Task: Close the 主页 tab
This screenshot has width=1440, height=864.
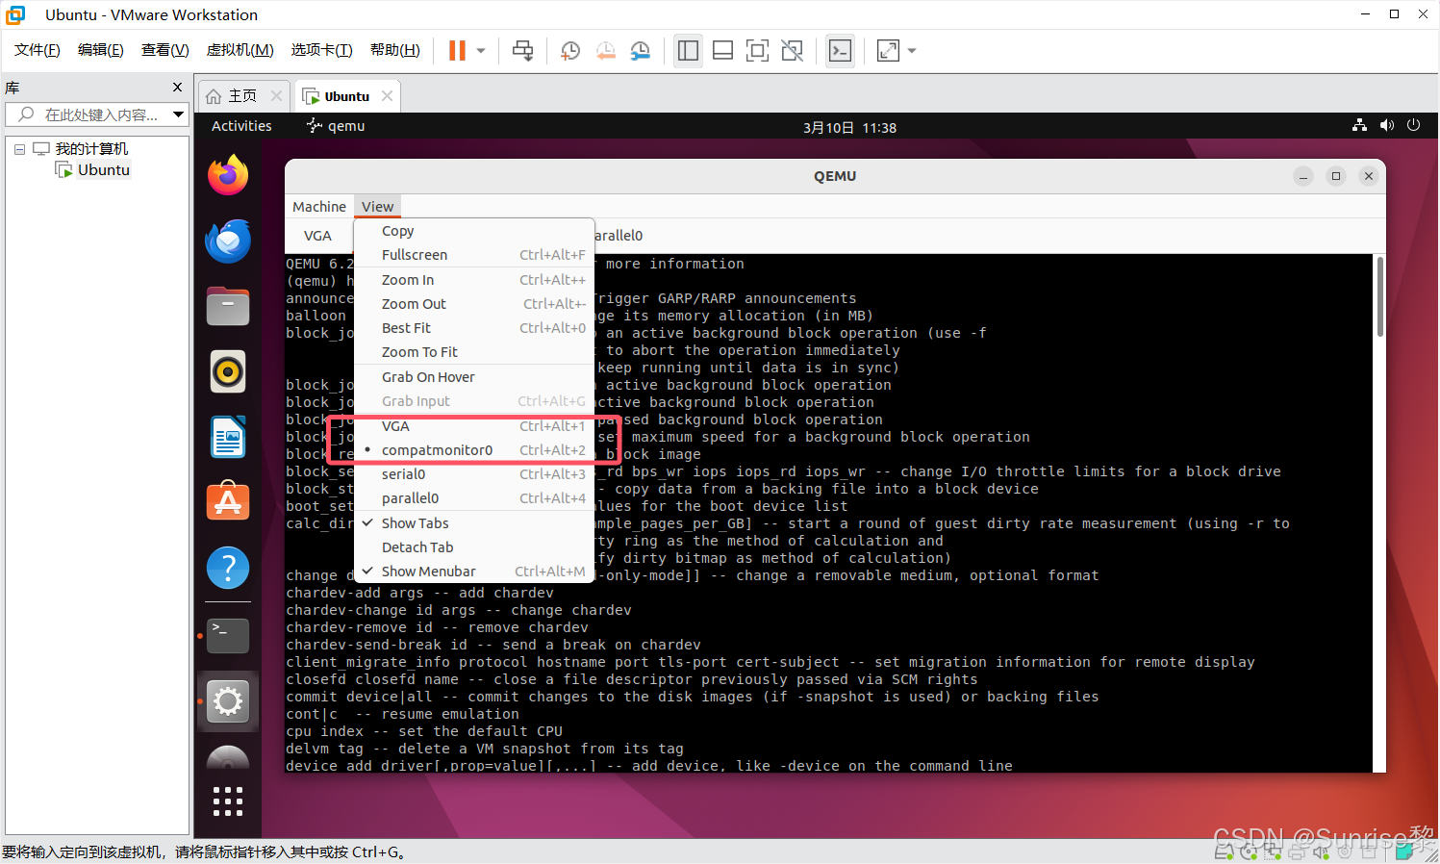Action: pyautogui.click(x=276, y=95)
